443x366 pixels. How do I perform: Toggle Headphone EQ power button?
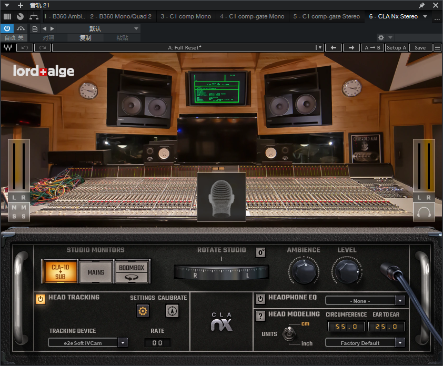pos(260,299)
